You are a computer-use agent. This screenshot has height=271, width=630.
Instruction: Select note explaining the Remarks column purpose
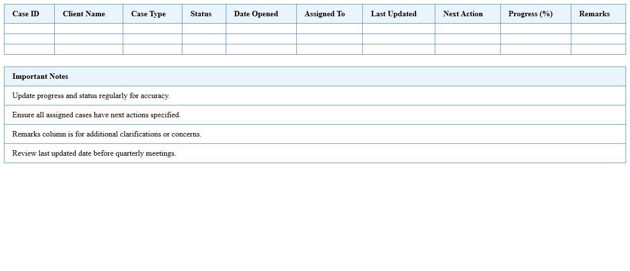[x=315, y=134]
